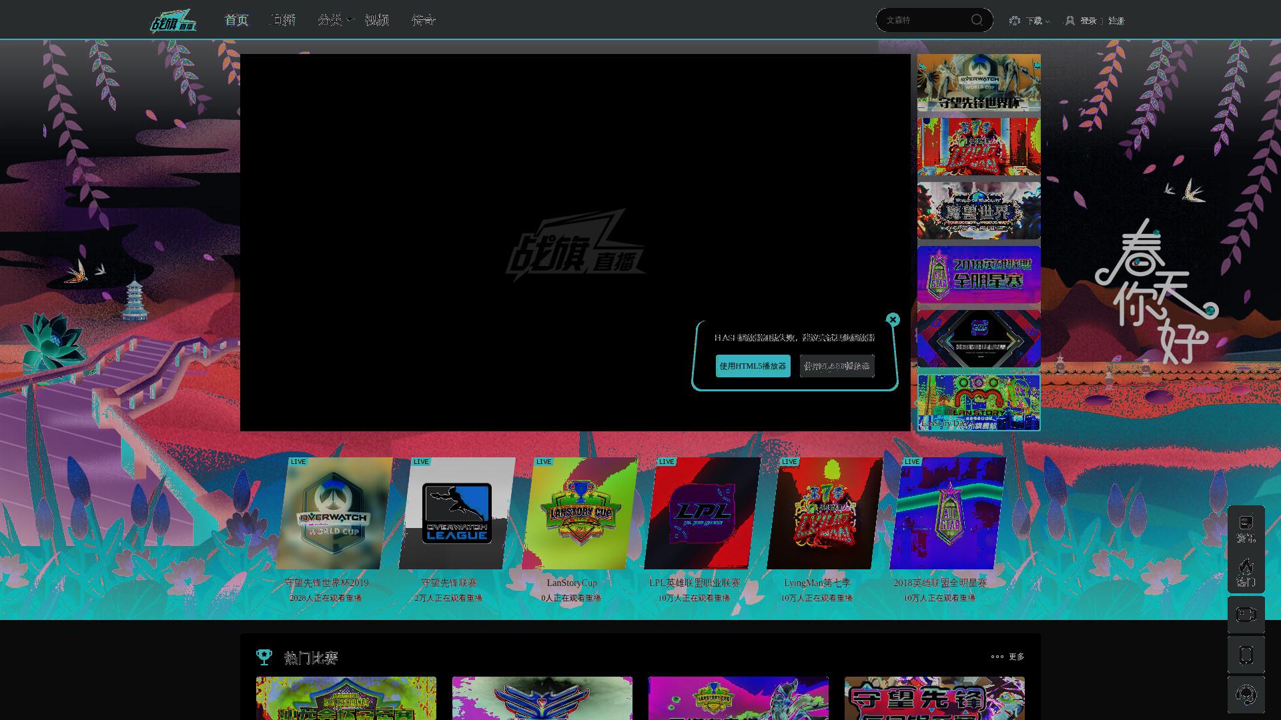Open LanStory Cup live card

(579, 513)
